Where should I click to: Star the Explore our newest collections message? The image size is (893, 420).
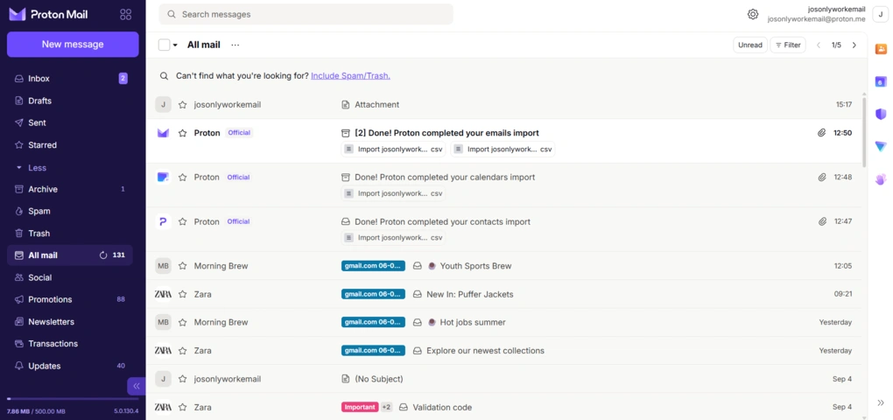point(182,351)
